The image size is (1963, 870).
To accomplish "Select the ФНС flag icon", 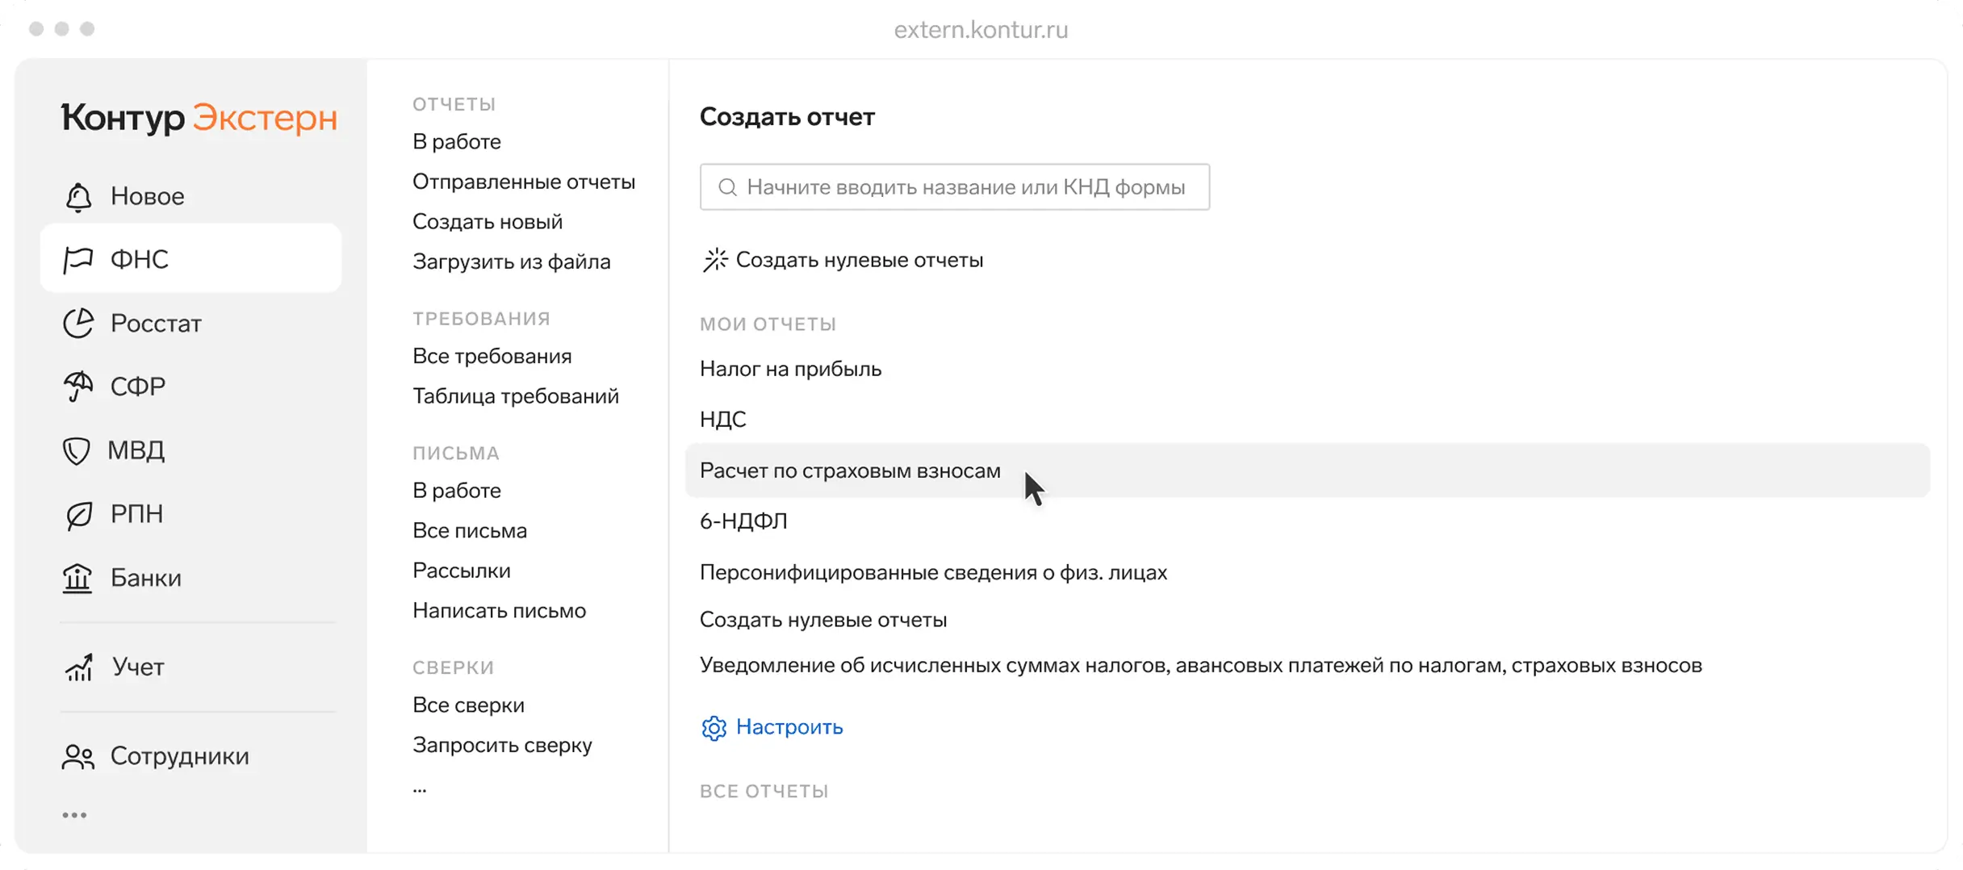I will [78, 260].
